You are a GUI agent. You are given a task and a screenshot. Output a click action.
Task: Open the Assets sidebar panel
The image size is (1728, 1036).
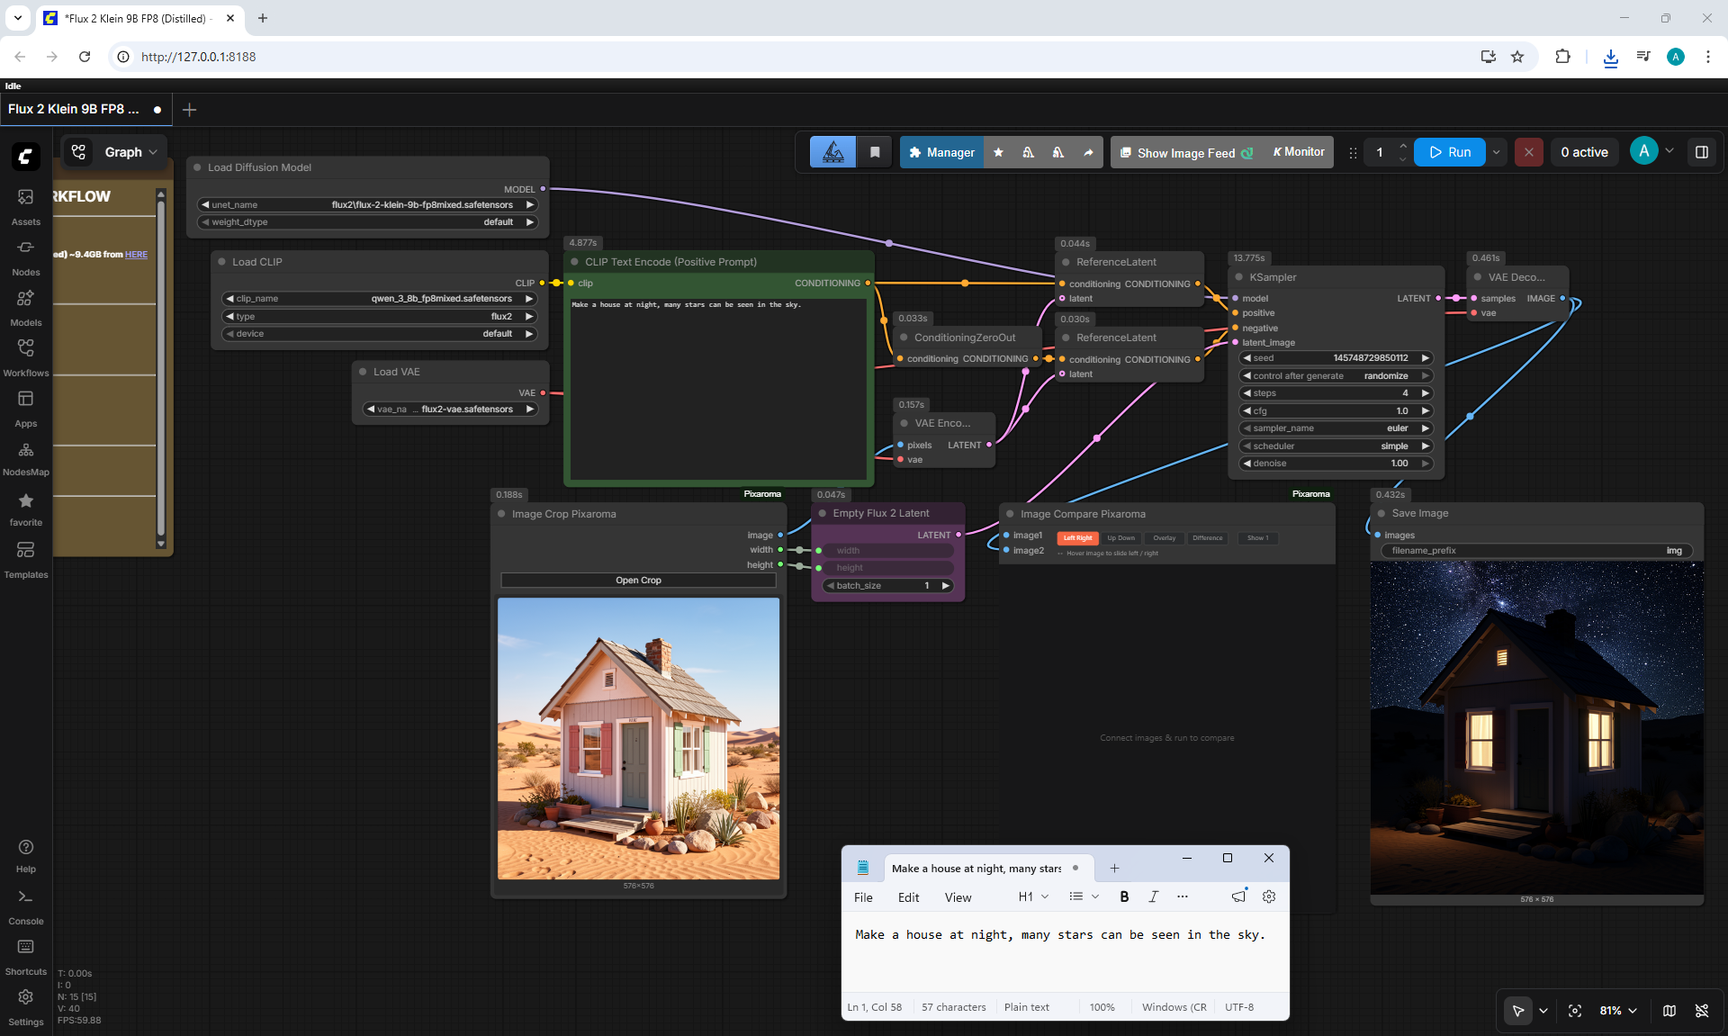point(25,206)
